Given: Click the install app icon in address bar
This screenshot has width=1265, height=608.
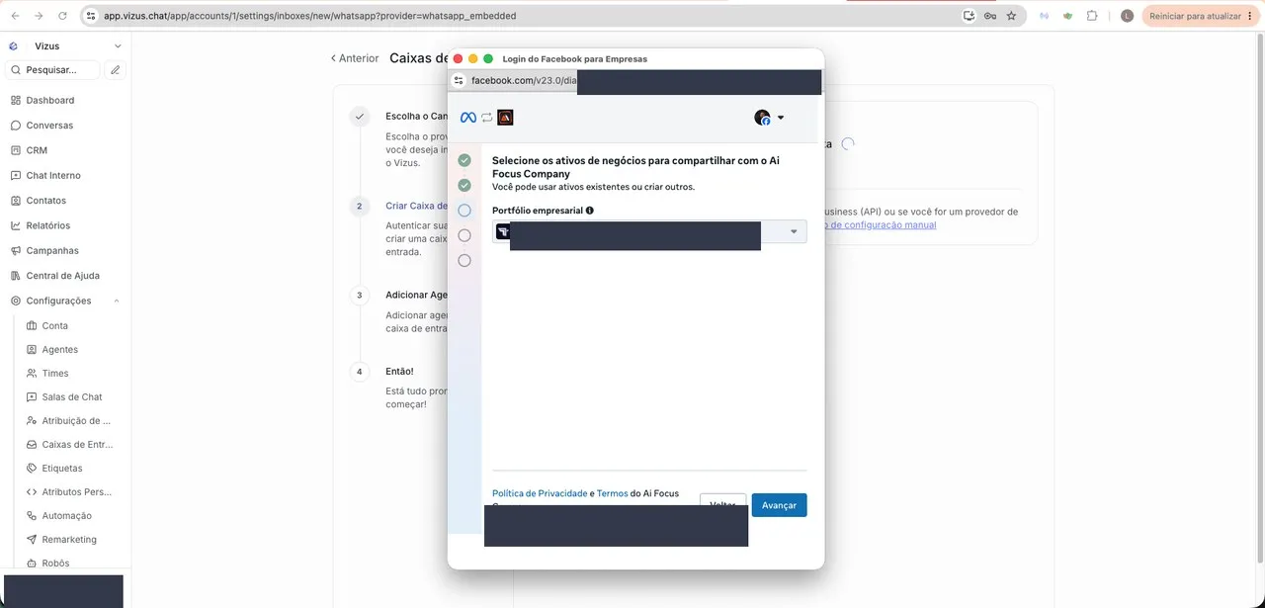Looking at the screenshot, I should click(x=970, y=16).
